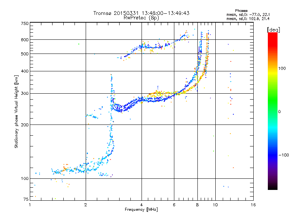
Task: Click the 'mean, sd,O: -77.0, 22.1' text
Action: 248,14
